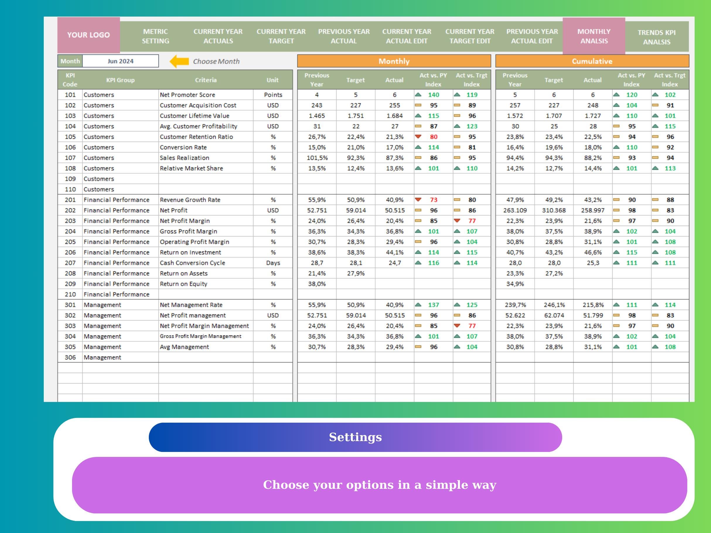Click cumulative target 310.368 cell
711x533 pixels.
[x=554, y=210]
